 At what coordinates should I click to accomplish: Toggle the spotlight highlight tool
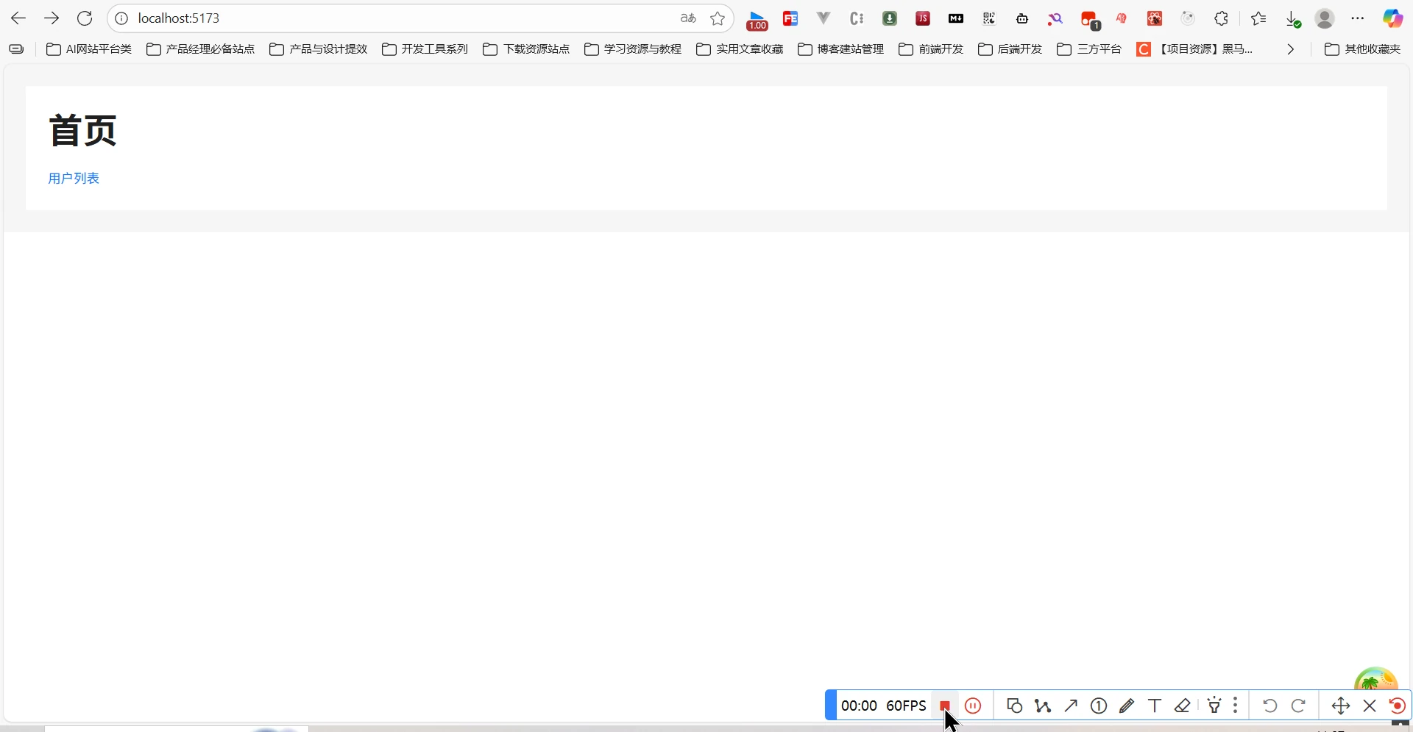click(x=1214, y=706)
